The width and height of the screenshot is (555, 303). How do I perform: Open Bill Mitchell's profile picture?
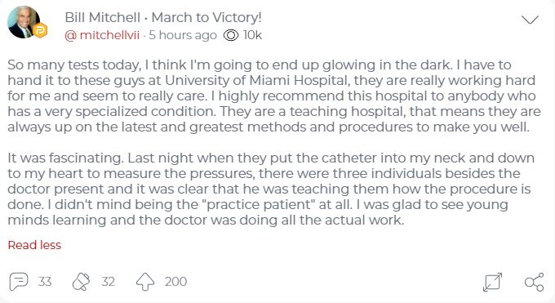tap(24, 22)
